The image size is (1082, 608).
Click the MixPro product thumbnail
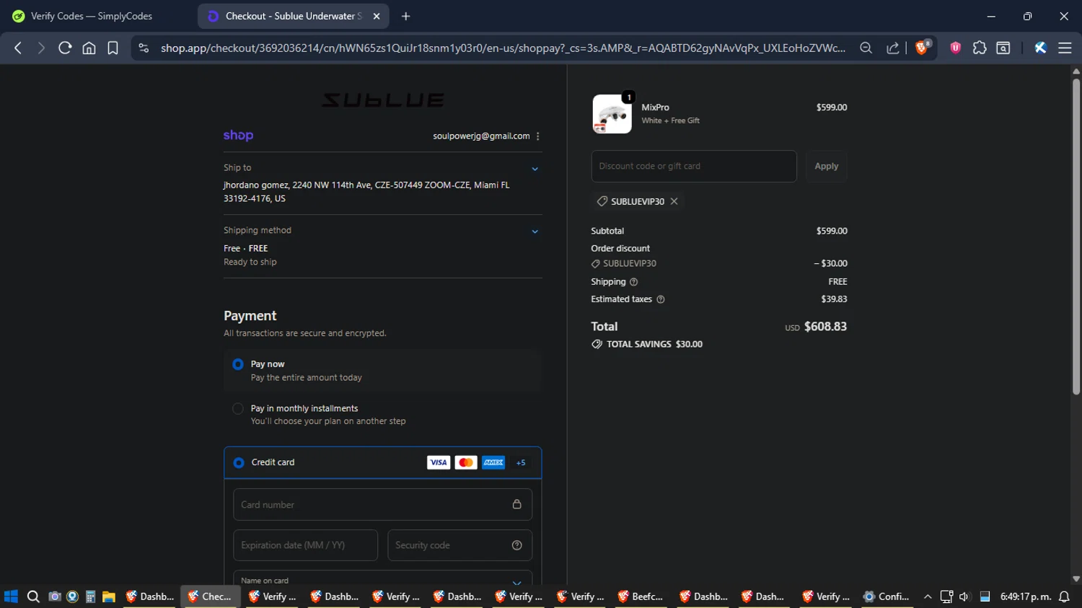612,114
